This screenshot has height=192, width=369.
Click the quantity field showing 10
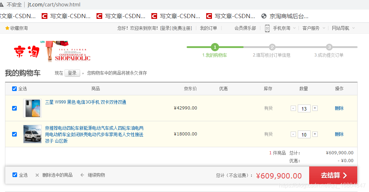pyautogui.click(x=304, y=134)
